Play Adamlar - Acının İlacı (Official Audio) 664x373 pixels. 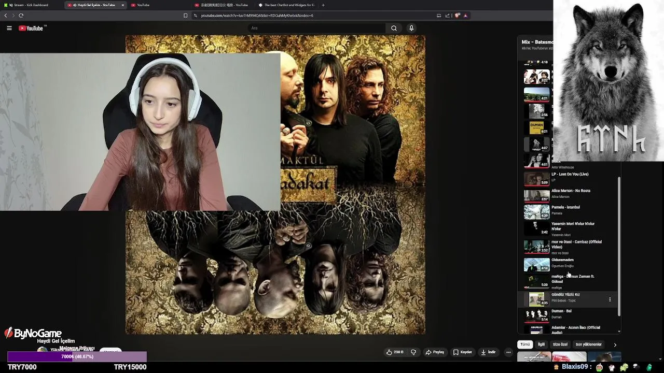tap(575, 329)
